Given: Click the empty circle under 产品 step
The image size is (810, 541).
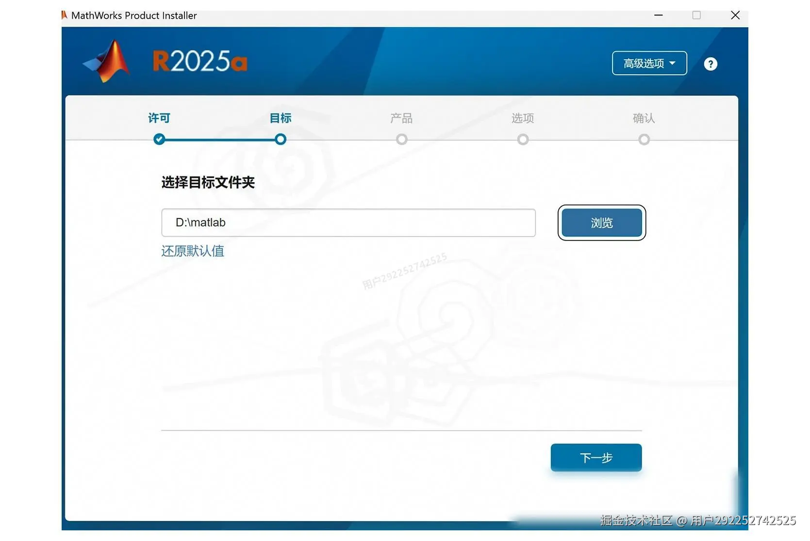Looking at the screenshot, I should point(401,139).
